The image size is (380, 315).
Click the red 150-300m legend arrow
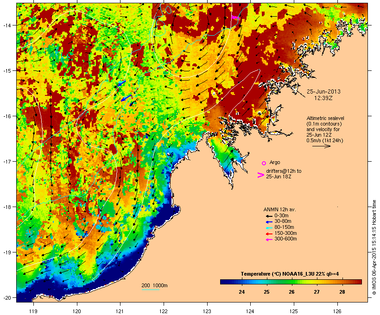click(269, 233)
